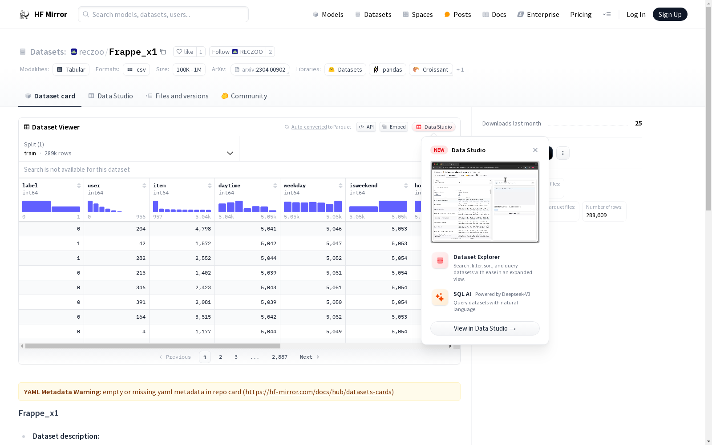Image resolution: width=712 pixels, height=445 pixels.
Task: Sort the daytime column
Action: [275, 186]
